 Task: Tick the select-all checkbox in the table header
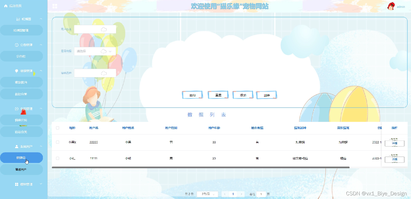[58, 128]
